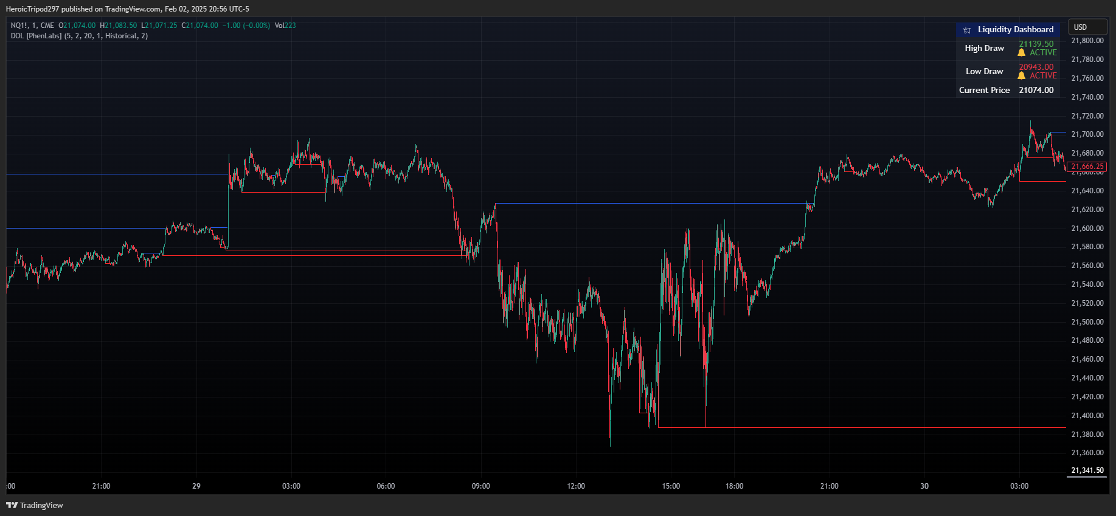Click the 21,800.00 price axis label

(x=1087, y=41)
